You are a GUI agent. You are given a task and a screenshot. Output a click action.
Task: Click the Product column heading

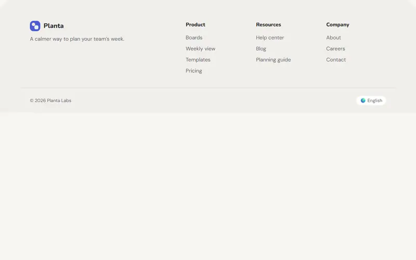coord(196,24)
